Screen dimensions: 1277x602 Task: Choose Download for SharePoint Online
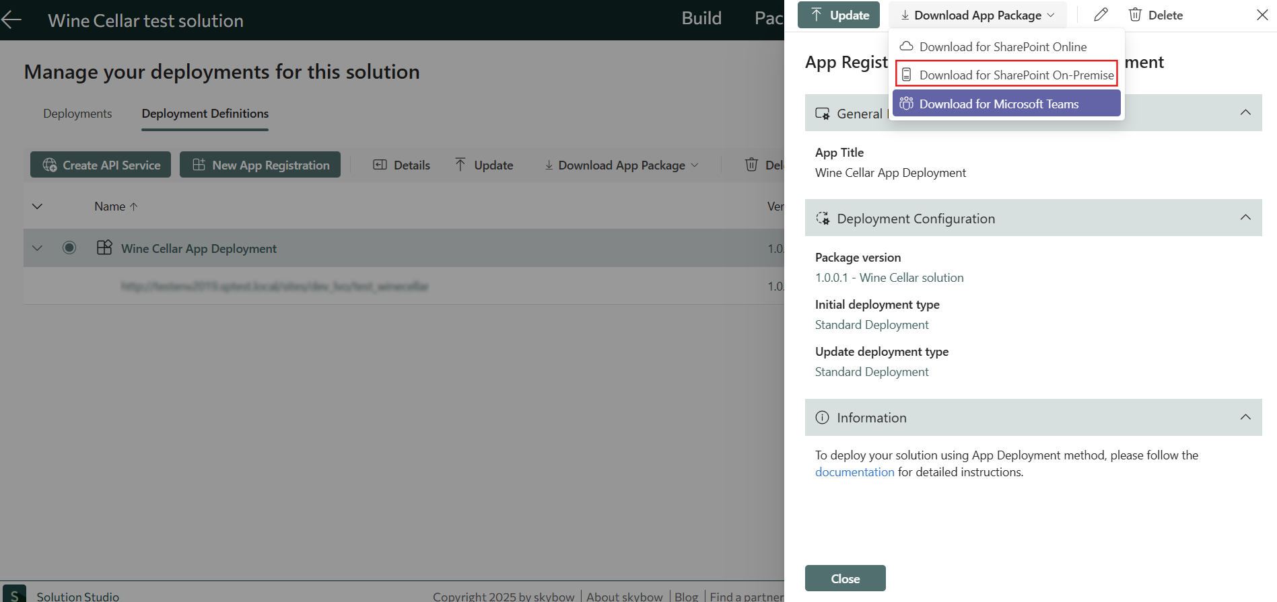(1002, 46)
